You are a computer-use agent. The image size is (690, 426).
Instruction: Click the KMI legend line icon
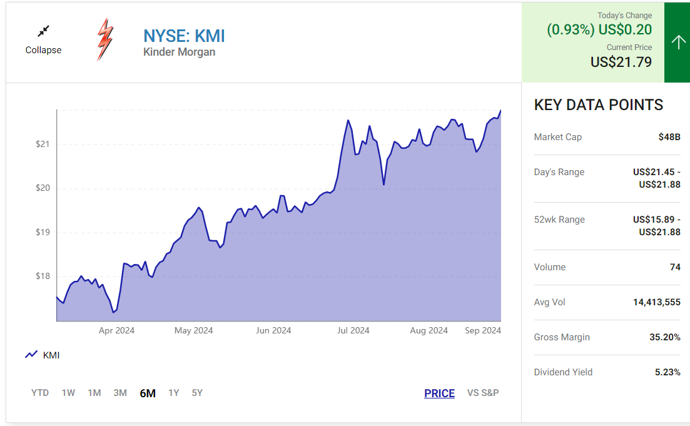point(31,355)
